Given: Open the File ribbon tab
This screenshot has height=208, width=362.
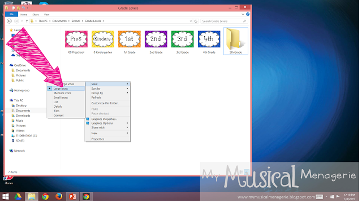Looking at the screenshot, I should tap(11, 14).
